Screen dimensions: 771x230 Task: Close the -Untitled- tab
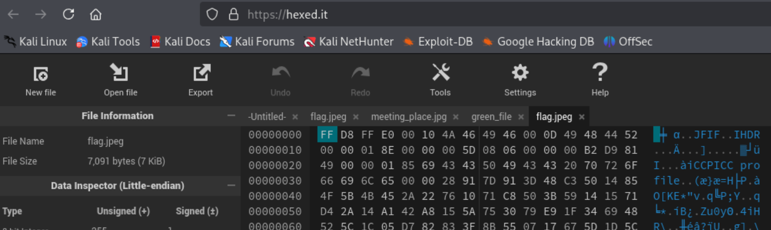click(295, 117)
